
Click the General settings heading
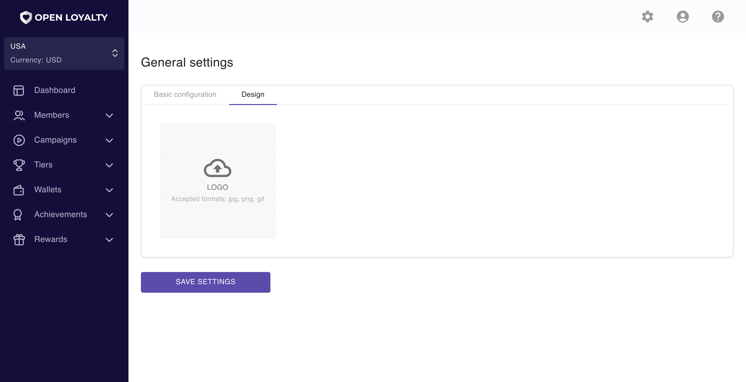point(187,63)
